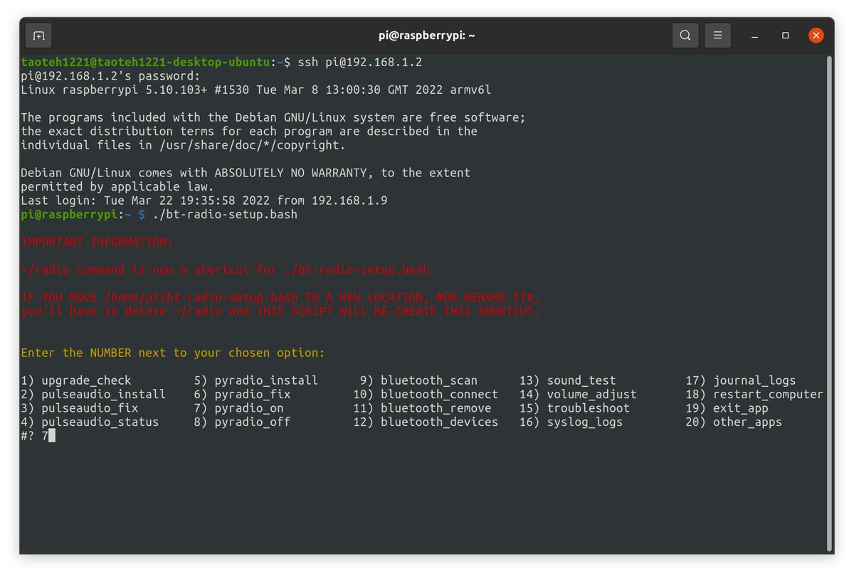
Task: Click the '11) bluetooth_remove' option text
Action: (x=422, y=408)
